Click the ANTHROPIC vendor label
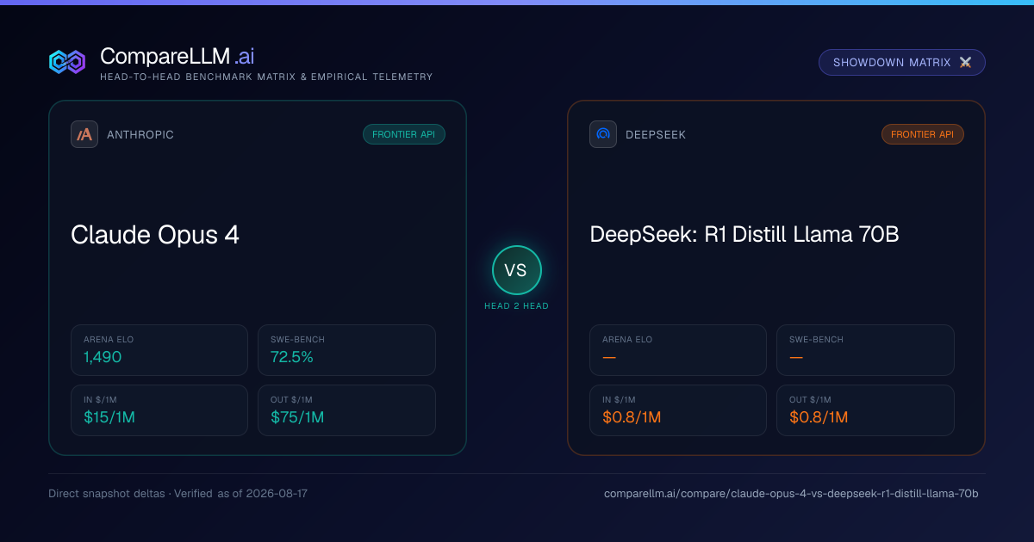 [140, 135]
